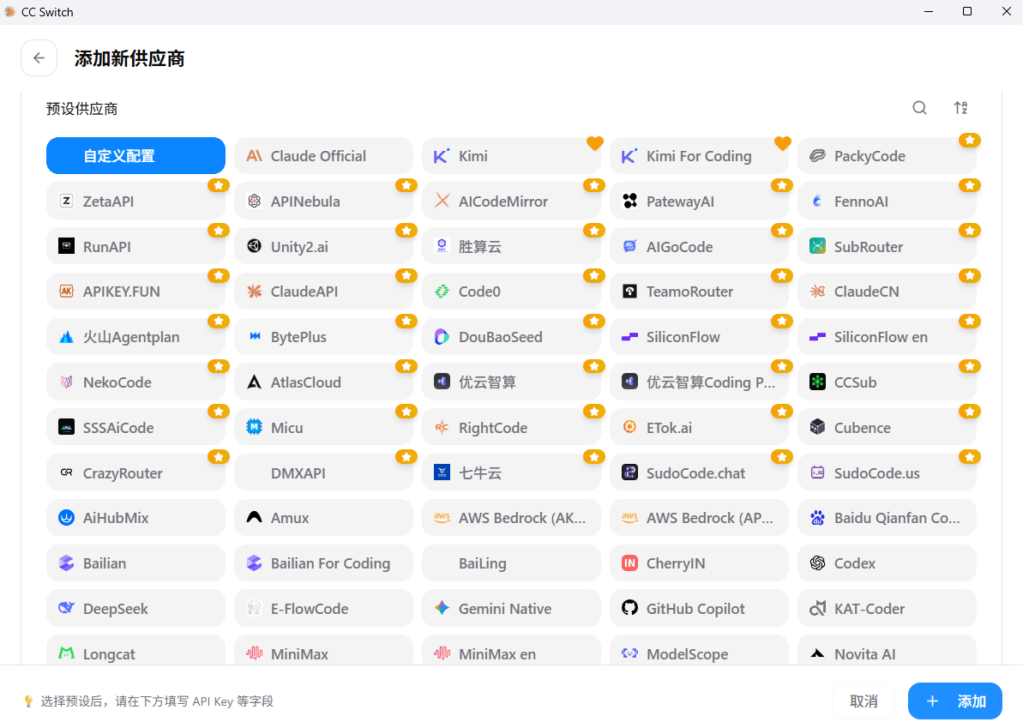Pick the AWS Bedrock (AK... preset
Screen dimensions: 1023x728
click(511, 518)
